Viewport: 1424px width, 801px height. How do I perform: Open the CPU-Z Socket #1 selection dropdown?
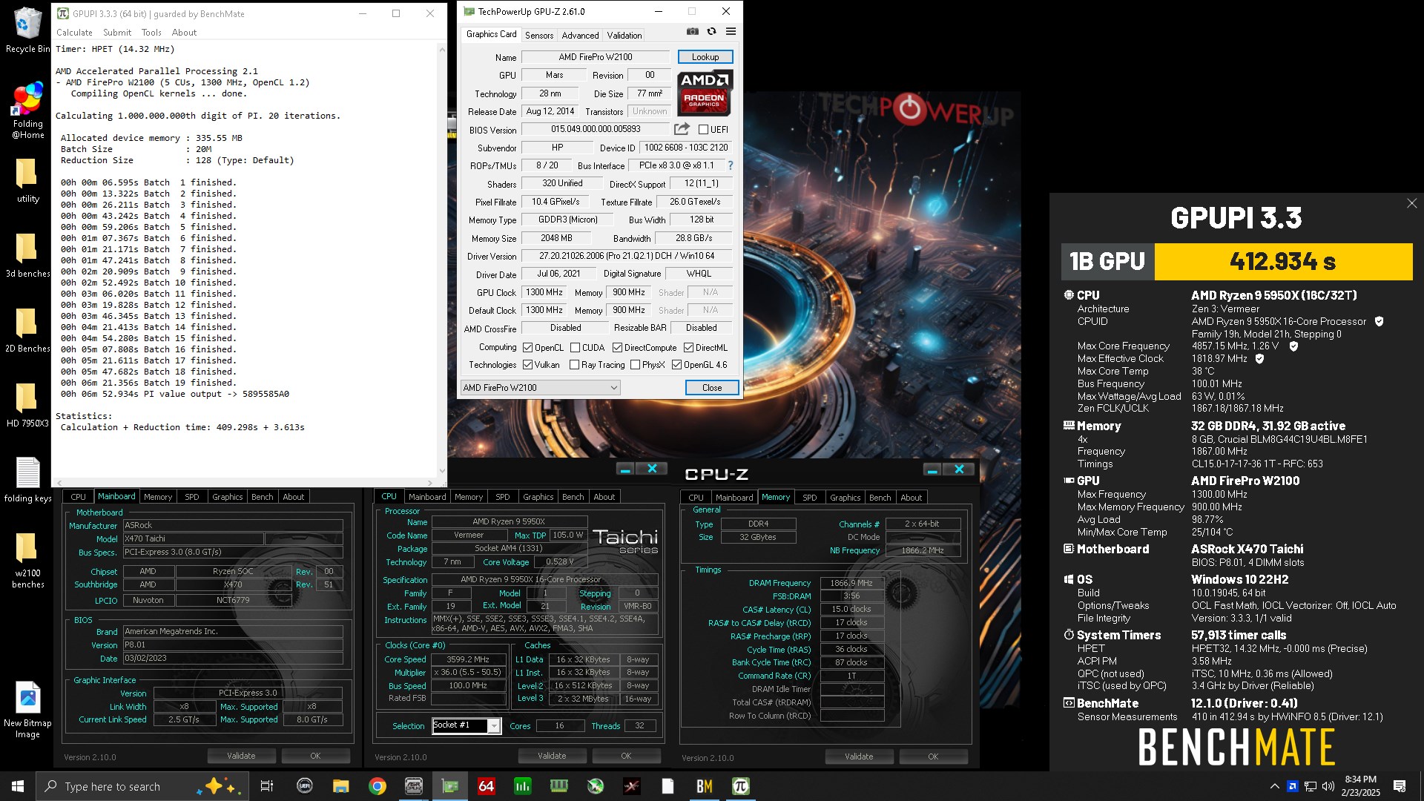click(x=467, y=725)
